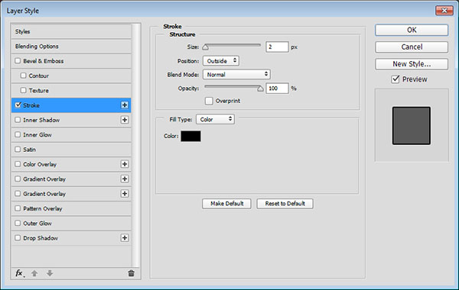Enable the Bevel & Emboss checkbox

pos(18,61)
